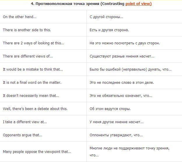Image resolution: width=182 pixels, height=162 pixels.
Task: Click the phrase "It doesn't necessarily mean that..."
Action: tap(31, 96)
